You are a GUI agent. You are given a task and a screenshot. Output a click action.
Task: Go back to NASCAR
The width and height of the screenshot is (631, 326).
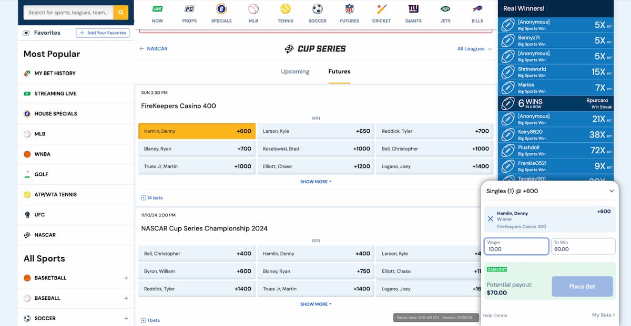point(154,49)
